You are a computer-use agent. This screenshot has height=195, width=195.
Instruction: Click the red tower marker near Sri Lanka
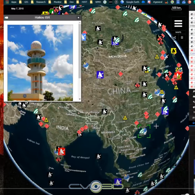[x=58, y=160]
